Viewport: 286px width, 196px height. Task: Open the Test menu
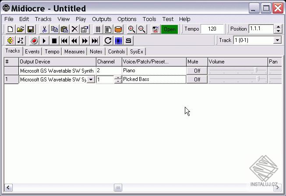pyautogui.click(x=168, y=19)
